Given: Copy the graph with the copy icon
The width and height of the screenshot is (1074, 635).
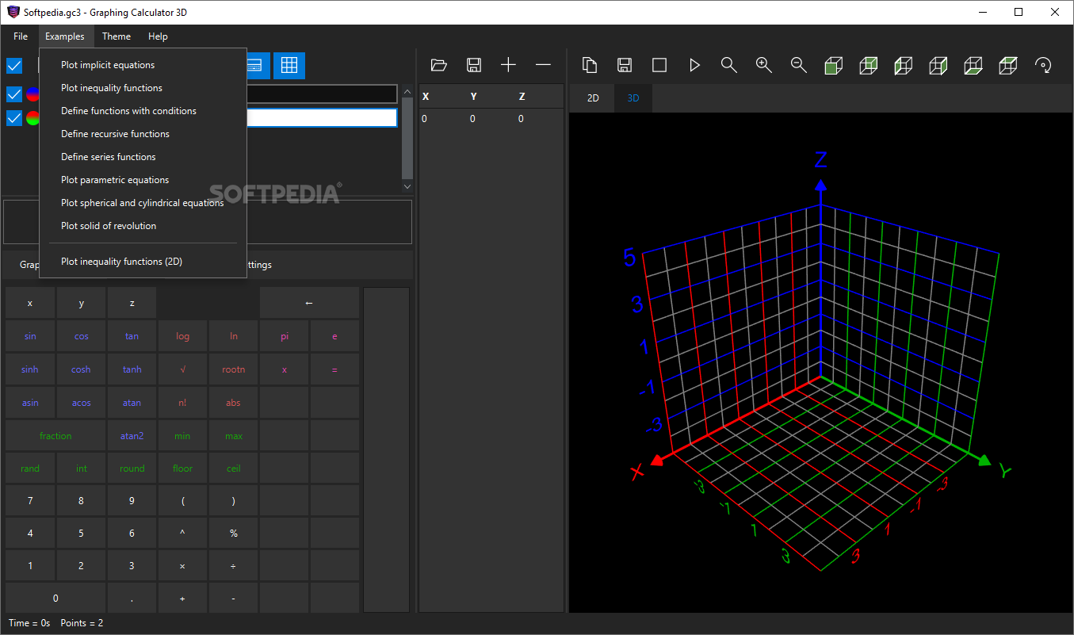Looking at the screenshot, I should [590, 65].
